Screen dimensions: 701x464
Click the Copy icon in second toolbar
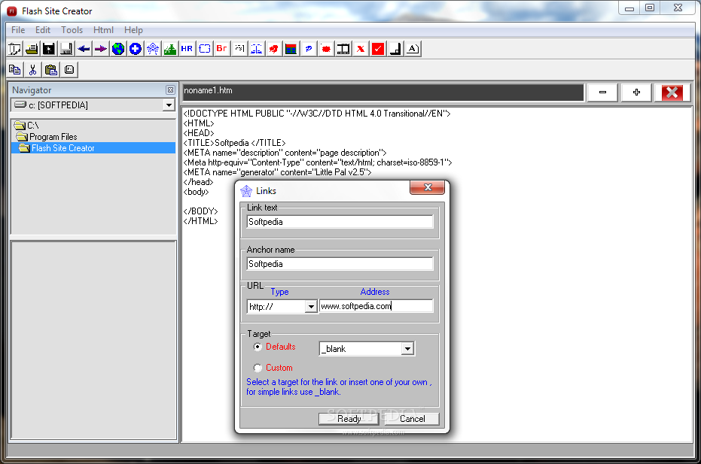pyautogui.click(x=14, y=70)
